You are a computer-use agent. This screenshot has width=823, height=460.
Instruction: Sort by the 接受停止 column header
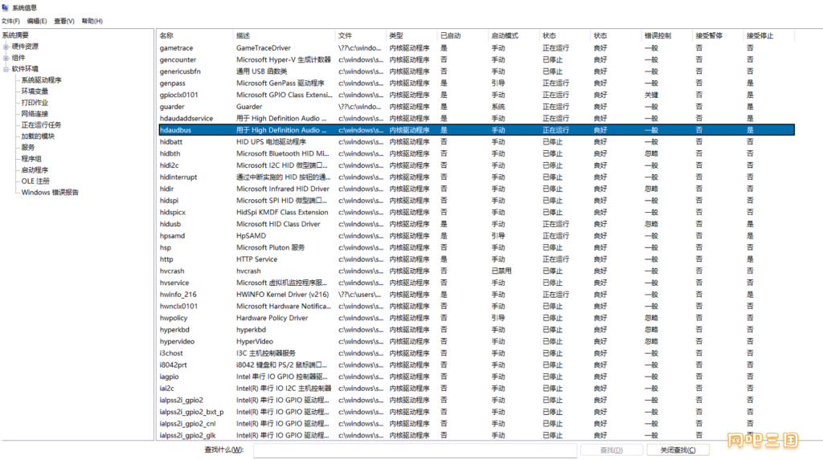click(768, 35)
